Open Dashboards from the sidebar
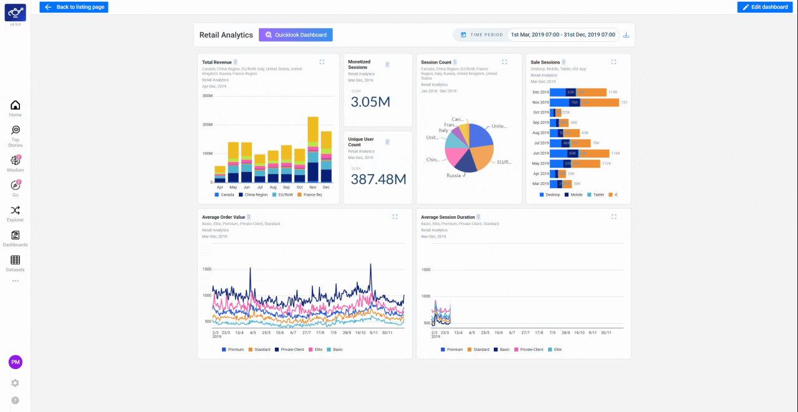Viewport: 798px width, 412px height. [15, 239]
